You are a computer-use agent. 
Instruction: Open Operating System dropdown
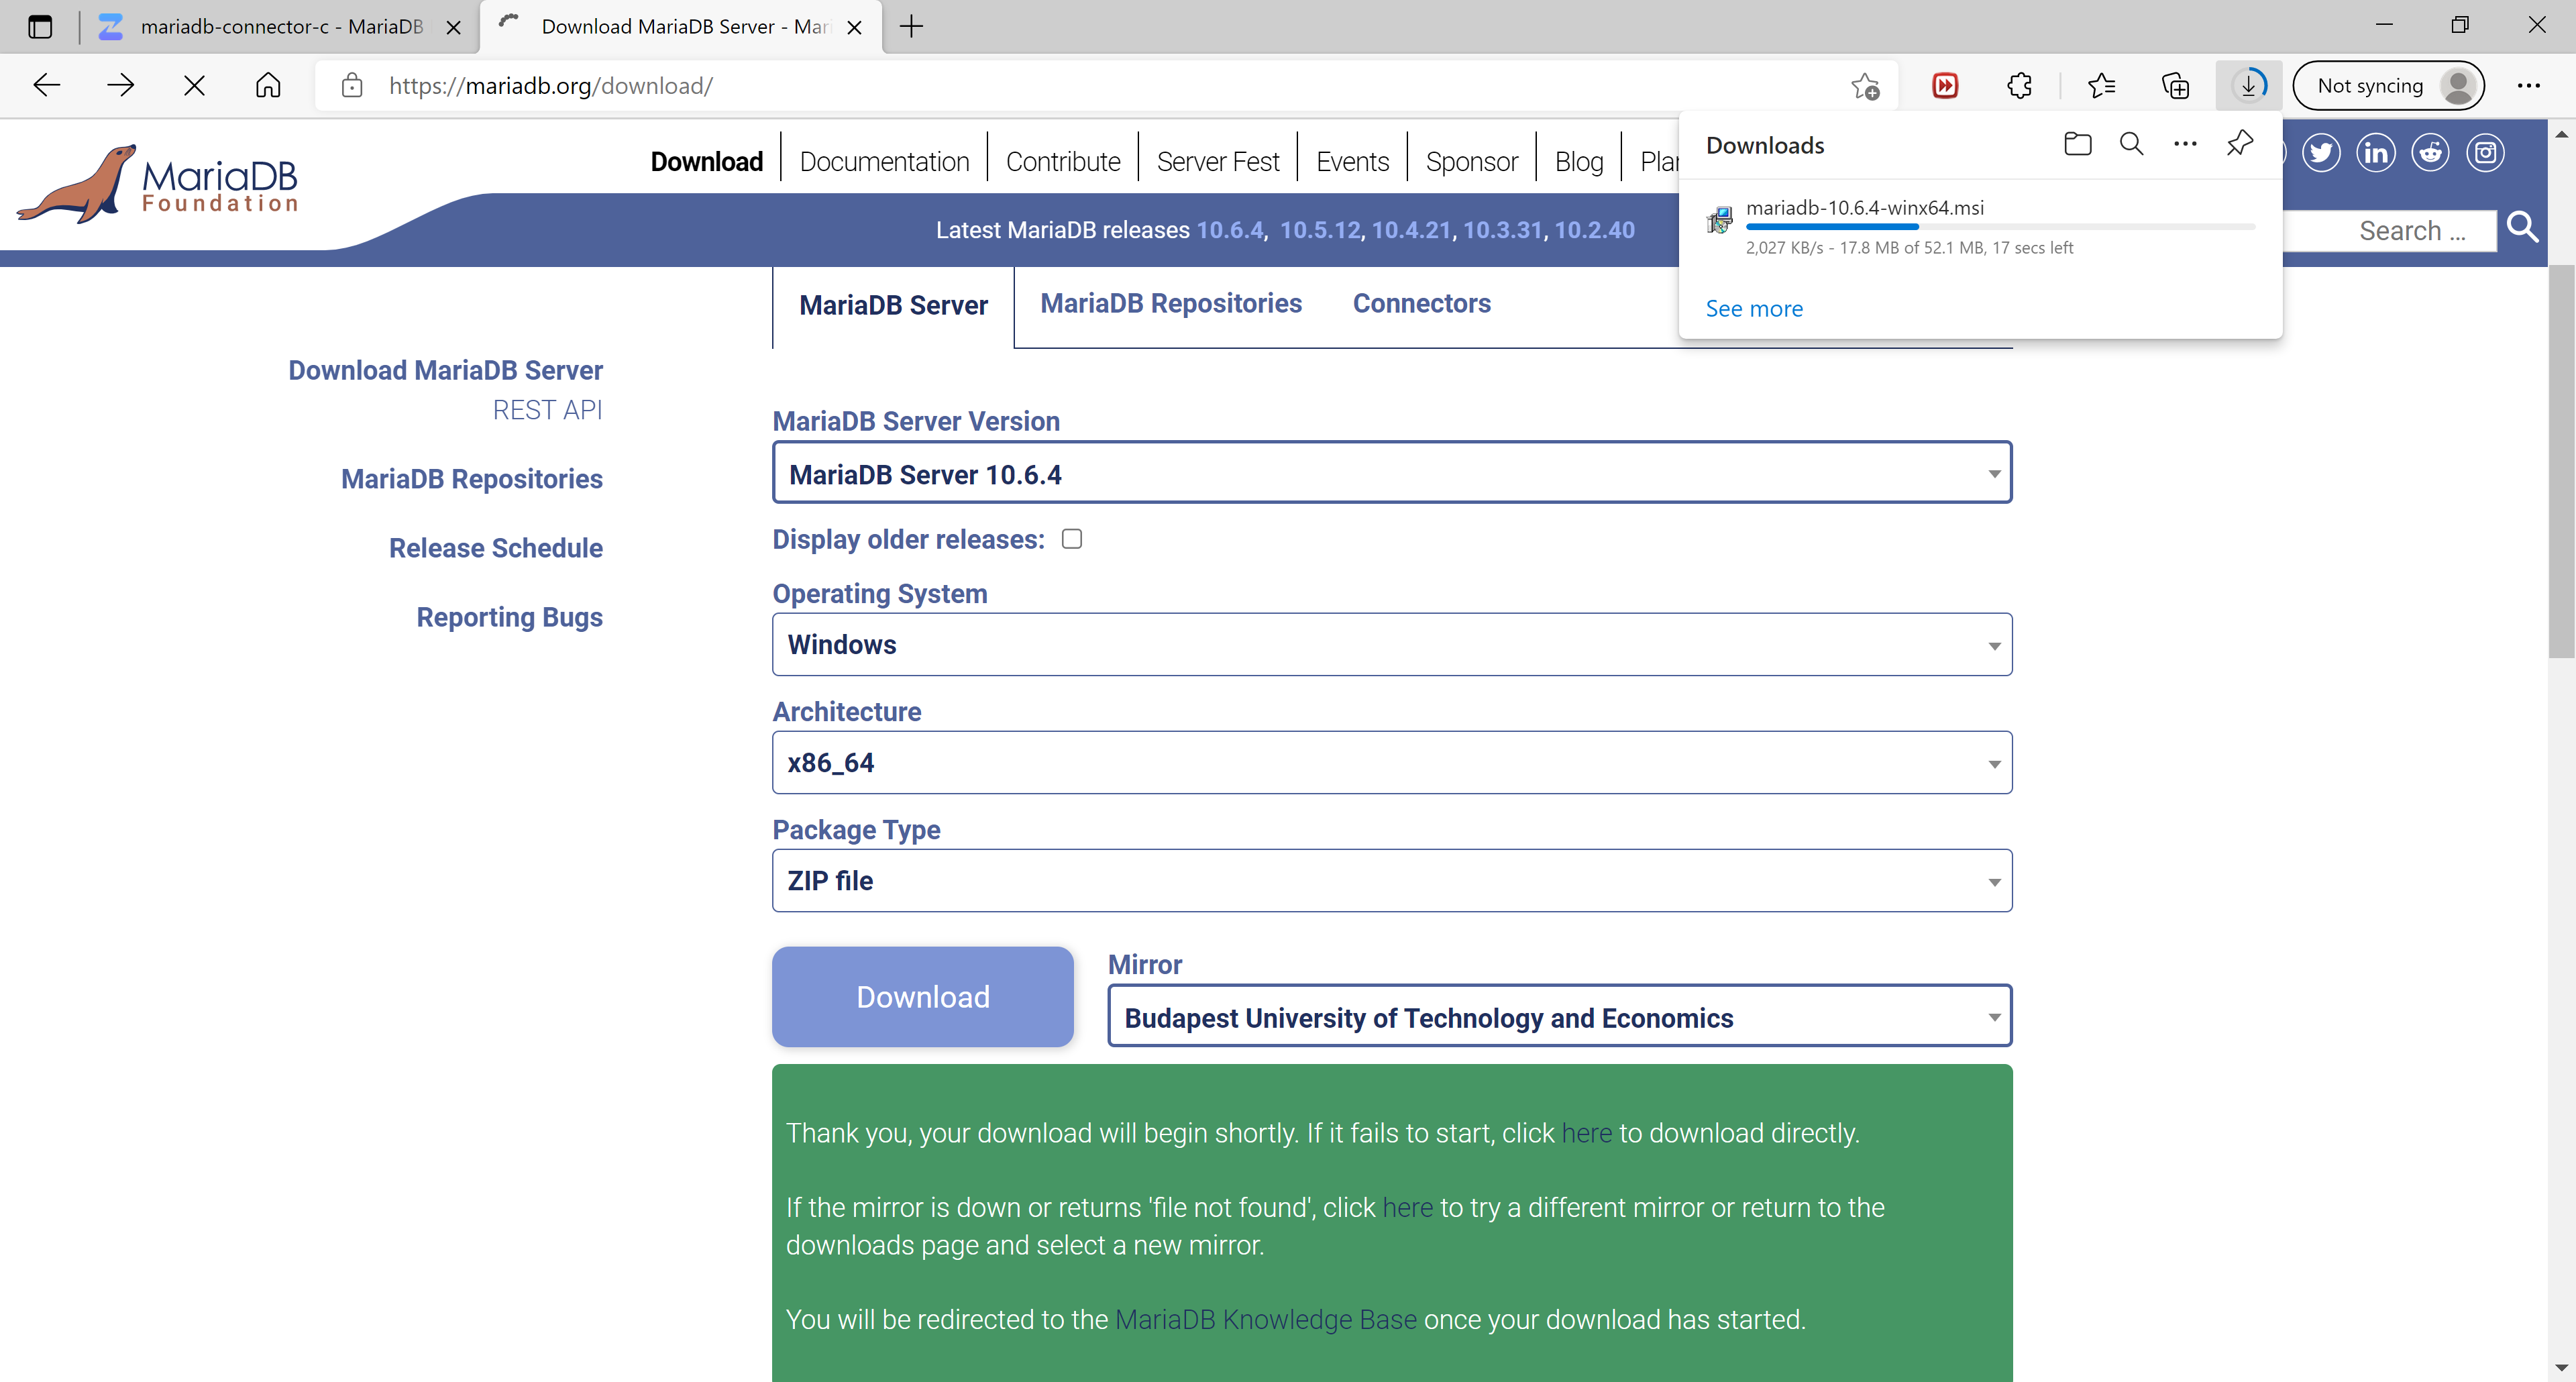(x=1391, y=645)
